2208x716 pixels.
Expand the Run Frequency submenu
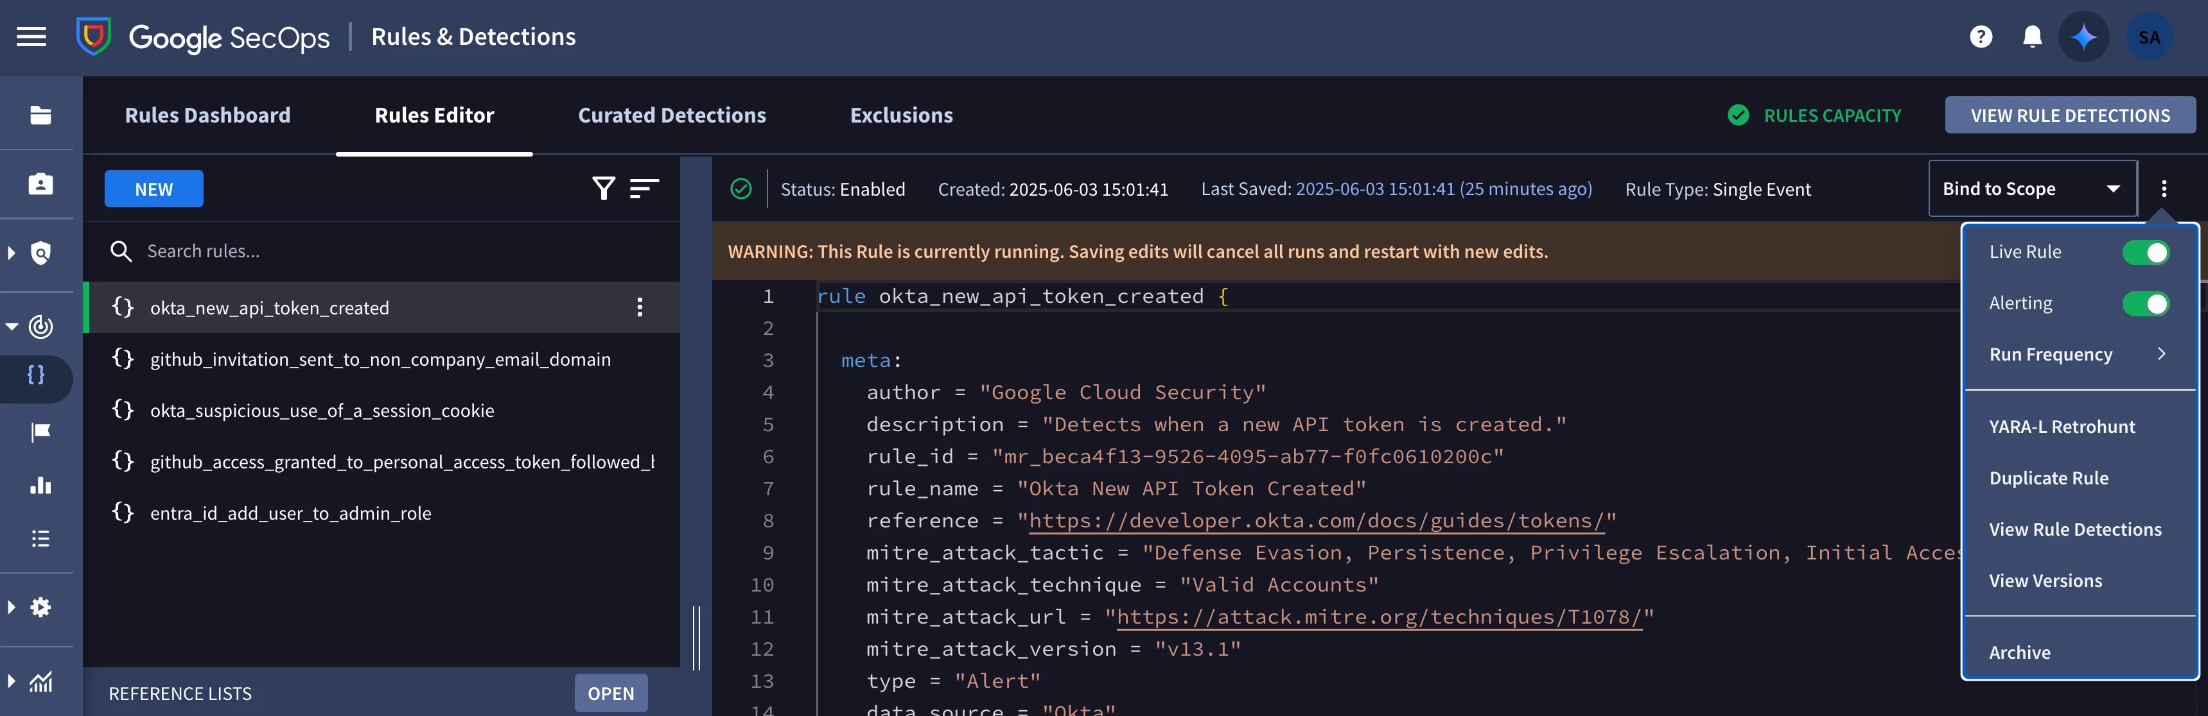(x=2078, y=354)
